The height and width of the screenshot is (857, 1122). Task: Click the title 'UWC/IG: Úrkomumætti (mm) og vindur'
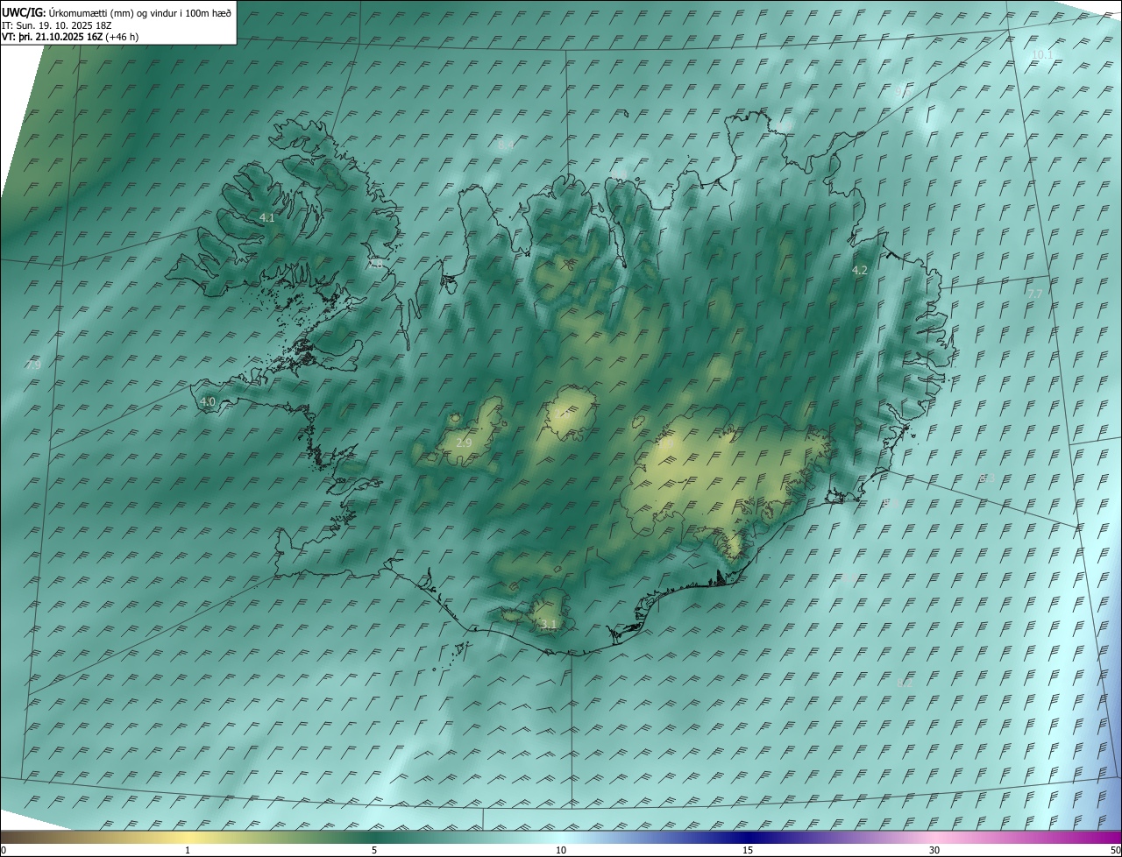117,12
